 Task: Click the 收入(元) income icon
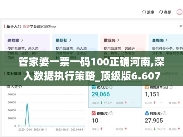click(x=94, y=87)
